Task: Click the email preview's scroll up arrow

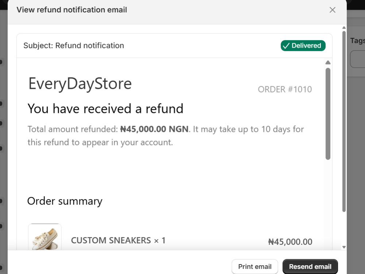Action: pyautogui.click(x=328, y=62)
